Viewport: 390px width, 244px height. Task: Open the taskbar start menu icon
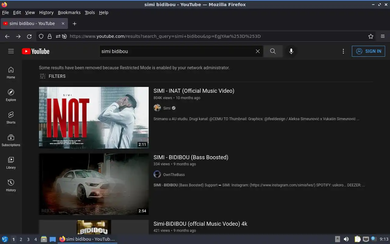(x=5, y=239)
